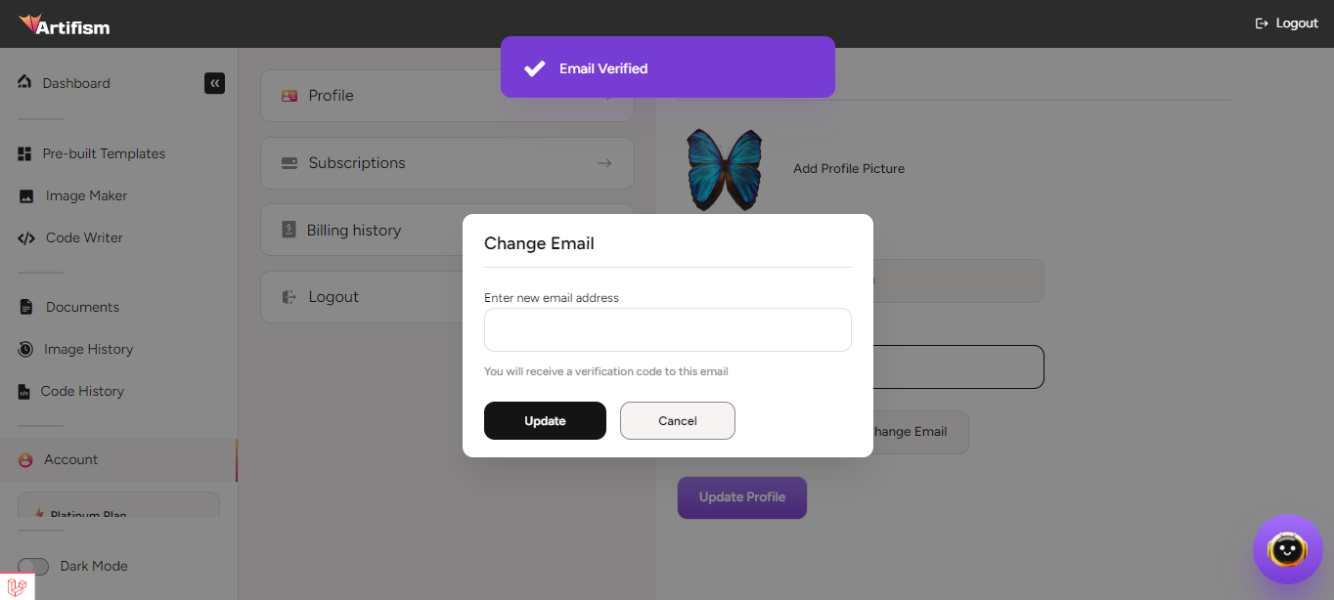Go to Documents in sidebar
Viewport: 1334px width, 600px height.
(82, 307)
